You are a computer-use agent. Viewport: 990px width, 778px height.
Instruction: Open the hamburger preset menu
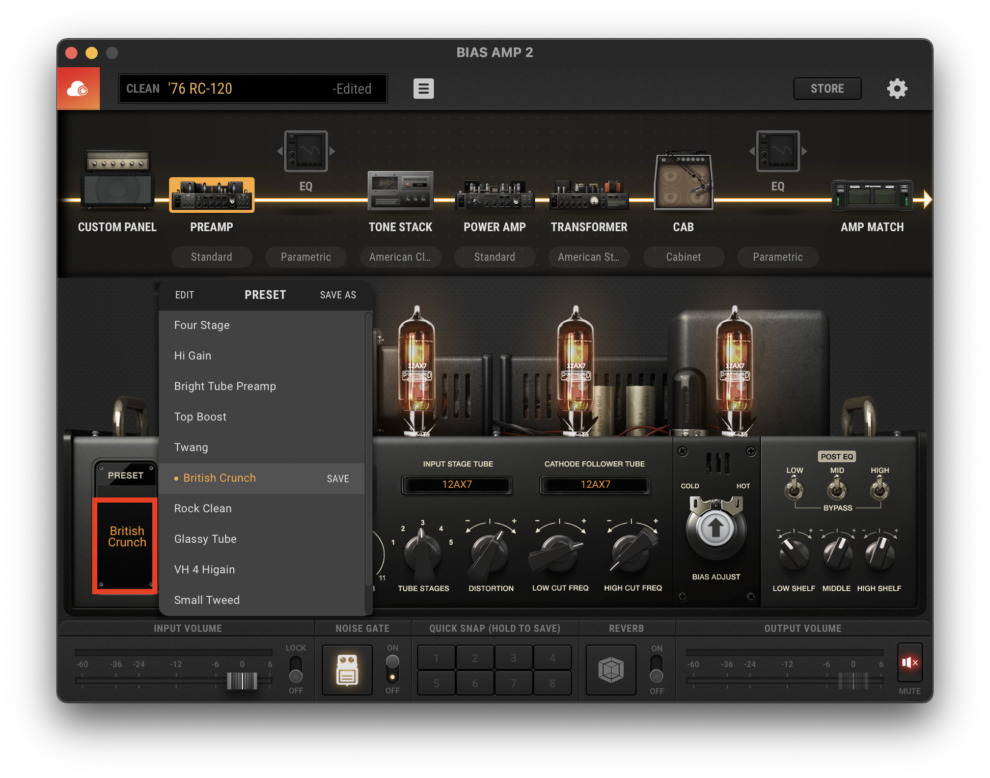click(423, 89)
